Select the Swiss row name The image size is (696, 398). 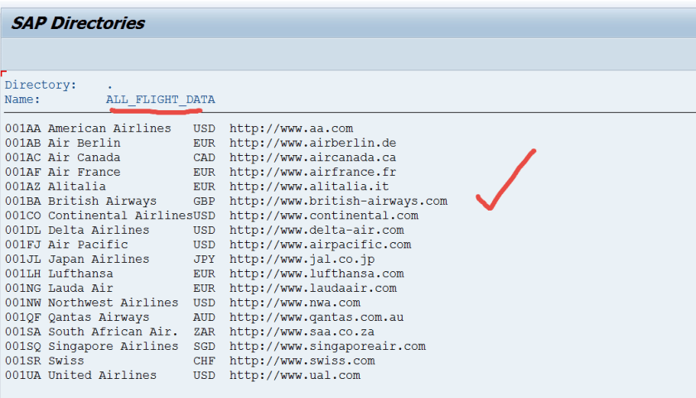66,361
